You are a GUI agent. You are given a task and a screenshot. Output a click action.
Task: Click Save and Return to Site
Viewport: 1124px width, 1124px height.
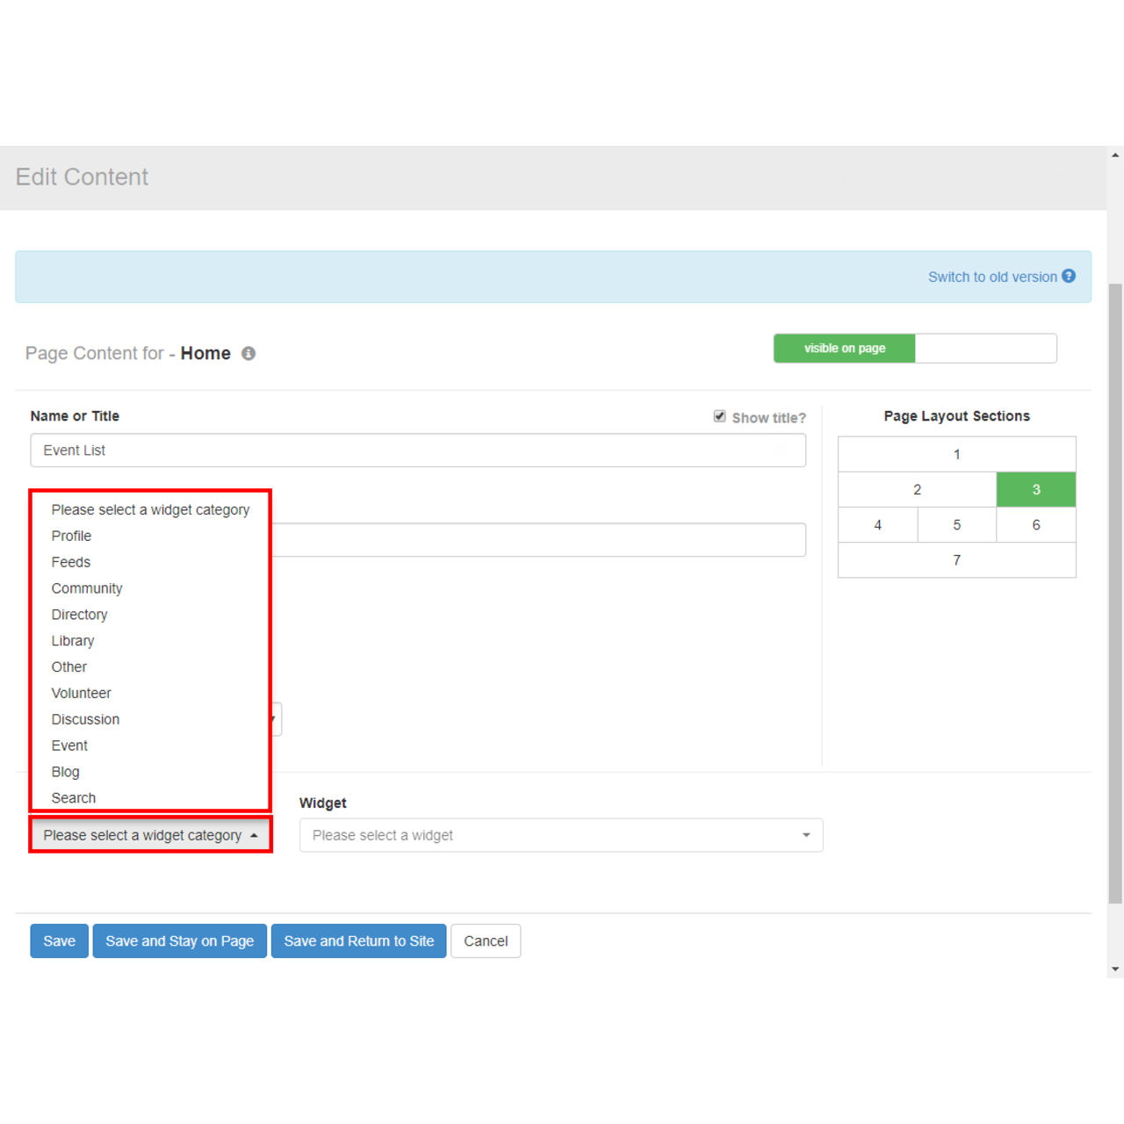(358, 941)
